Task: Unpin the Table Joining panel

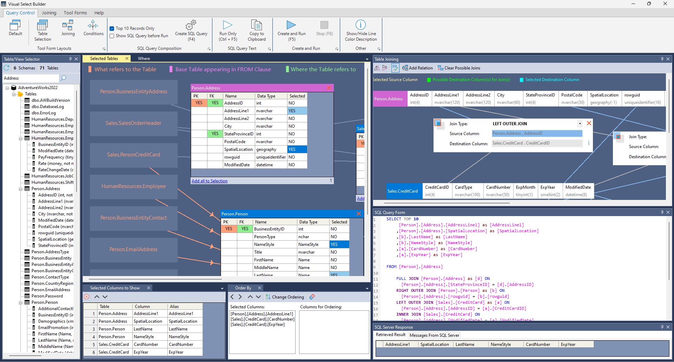Action: [662, 59]
